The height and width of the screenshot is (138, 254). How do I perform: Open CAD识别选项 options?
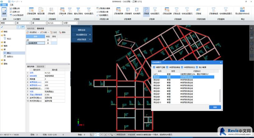tap(17, 15)
